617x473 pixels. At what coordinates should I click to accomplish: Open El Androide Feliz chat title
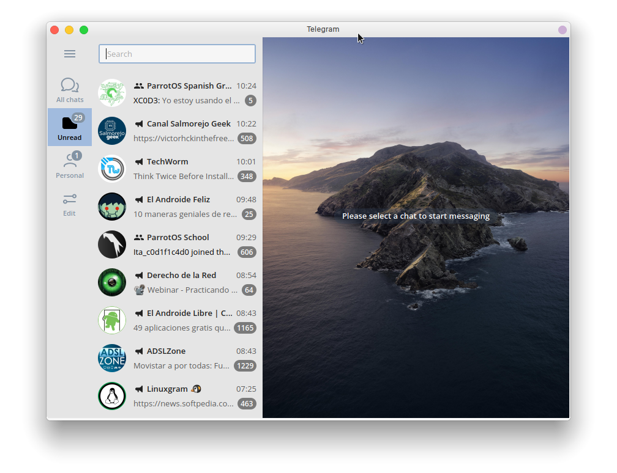[x=178, y=200]
